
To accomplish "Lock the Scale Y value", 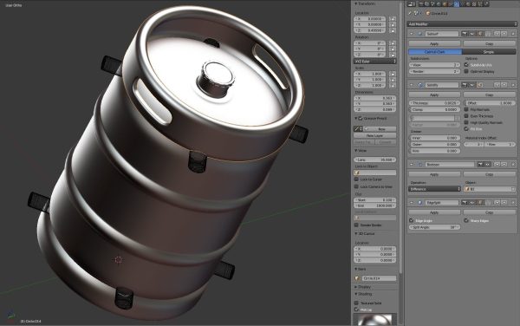I will pyautogui.click(x=393, y=80).
